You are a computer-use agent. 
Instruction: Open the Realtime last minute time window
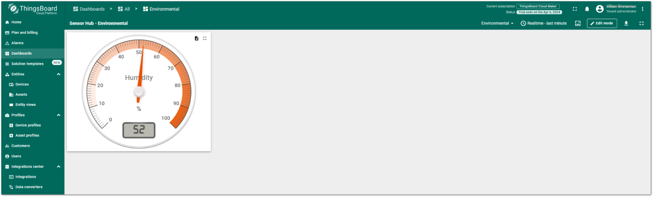(x=544, y=23)
